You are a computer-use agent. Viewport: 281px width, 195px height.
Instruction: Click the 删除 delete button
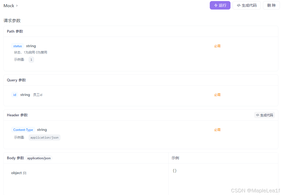click(271, 5)
